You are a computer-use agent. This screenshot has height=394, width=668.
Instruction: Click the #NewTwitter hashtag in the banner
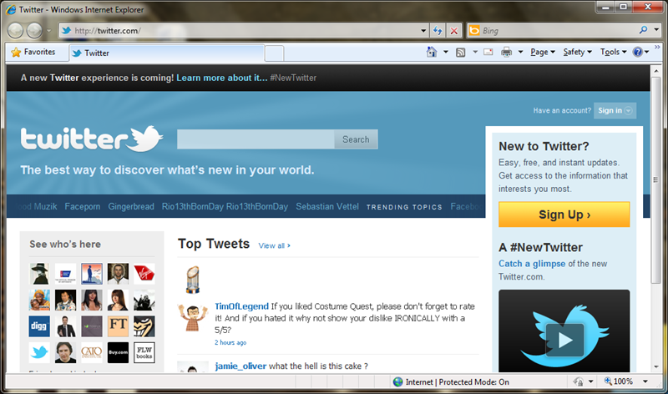pos(293,78)
